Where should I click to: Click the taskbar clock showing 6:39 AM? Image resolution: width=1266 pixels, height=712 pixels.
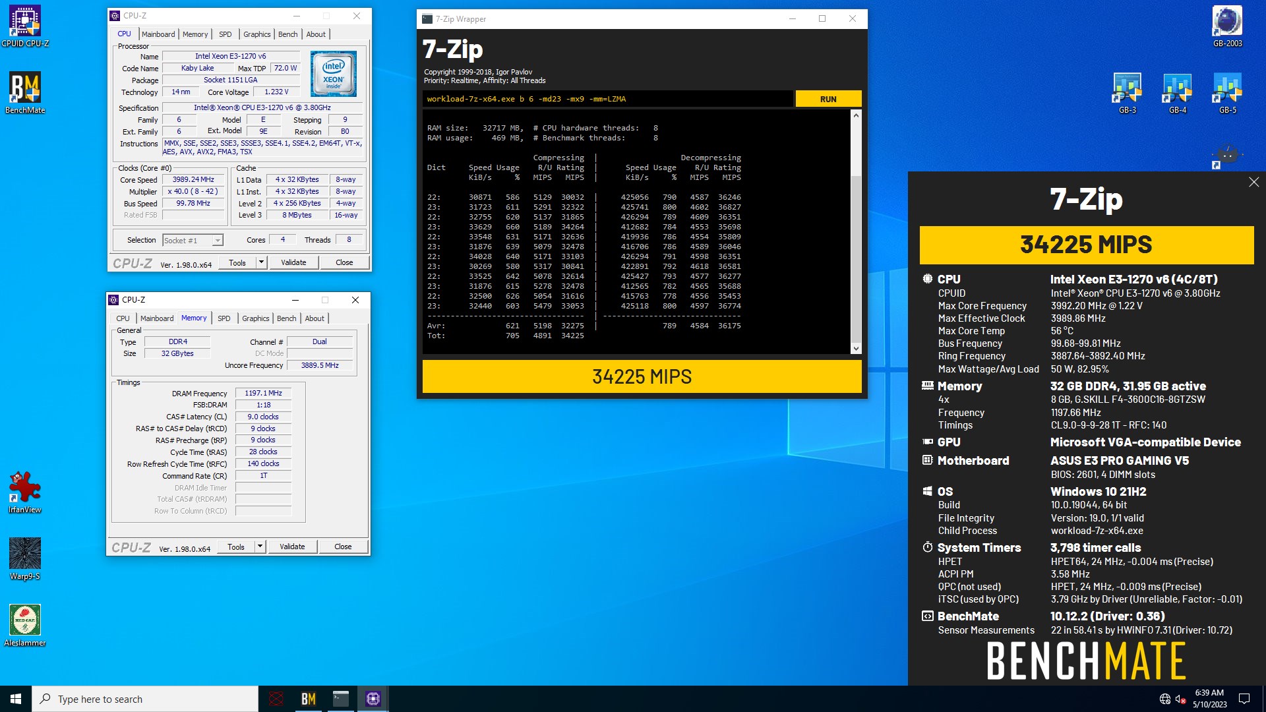1209,699
